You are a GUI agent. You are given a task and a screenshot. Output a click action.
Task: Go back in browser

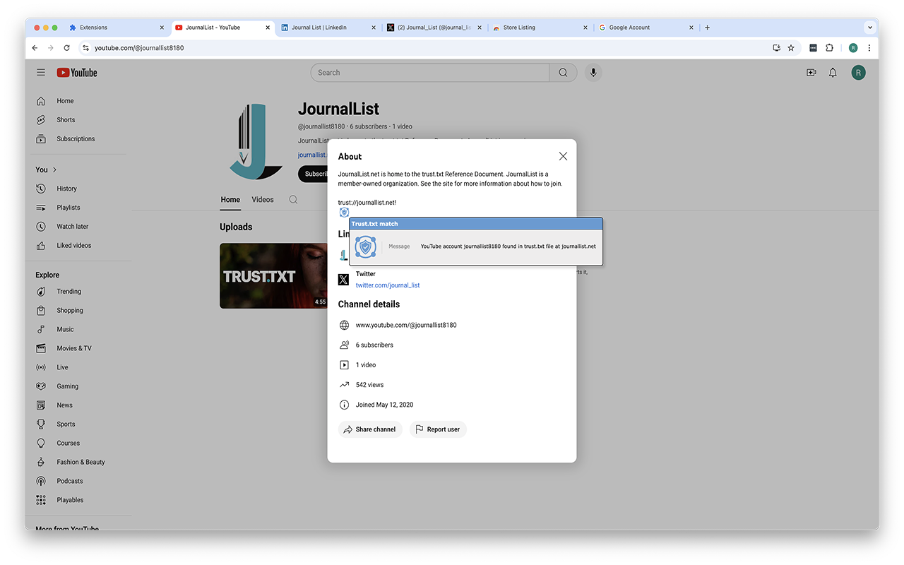coord(35,48)
